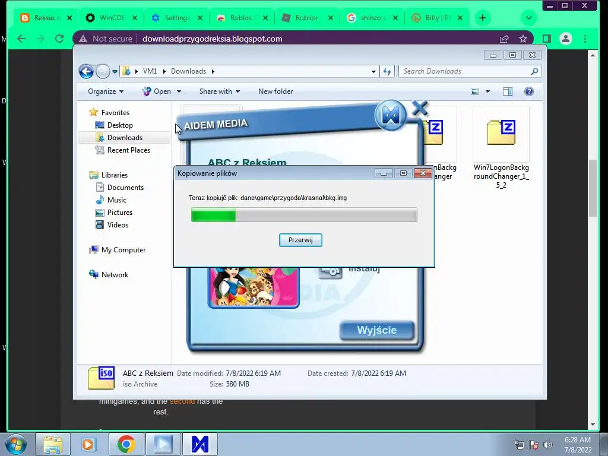
Task: Click the Snow White game cover thumbnail
Action: click(254, 287)
